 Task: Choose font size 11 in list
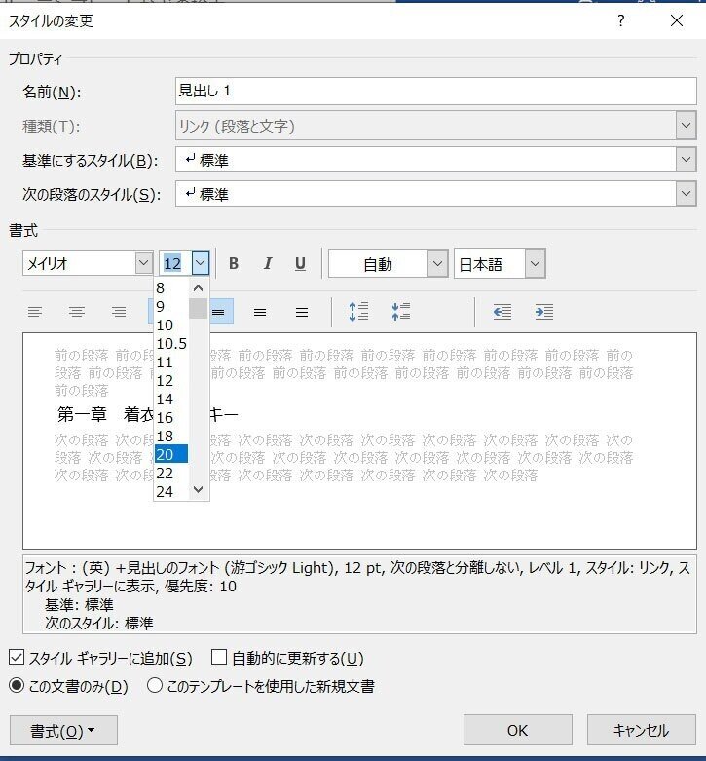pos(171,362)
